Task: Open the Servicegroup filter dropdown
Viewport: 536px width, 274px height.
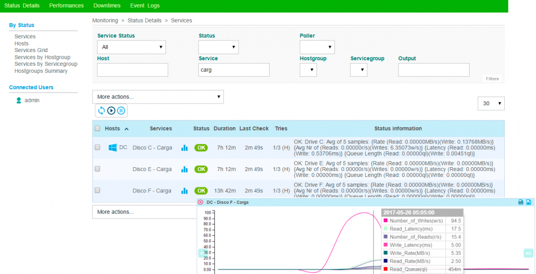Action: coord(359,70)
